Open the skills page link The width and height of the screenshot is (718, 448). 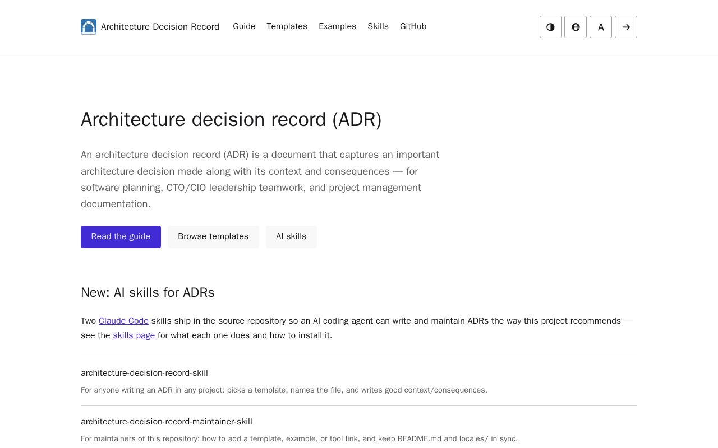click(134, 335)
